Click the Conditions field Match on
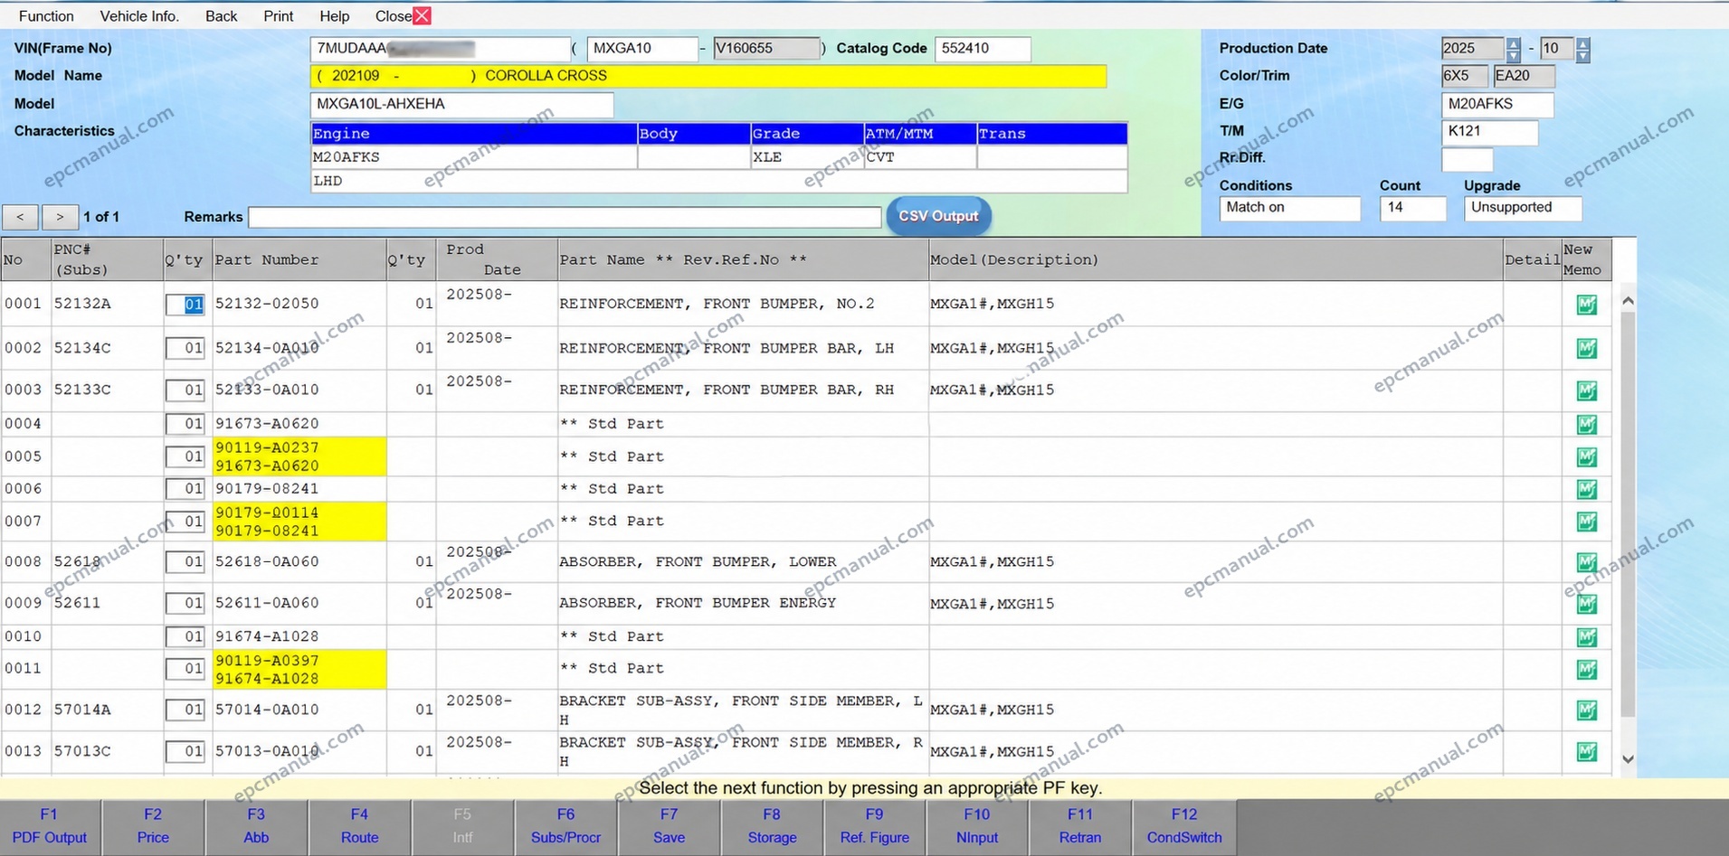The width and height of the screenshot is (1729, 856). [1289, 208]
